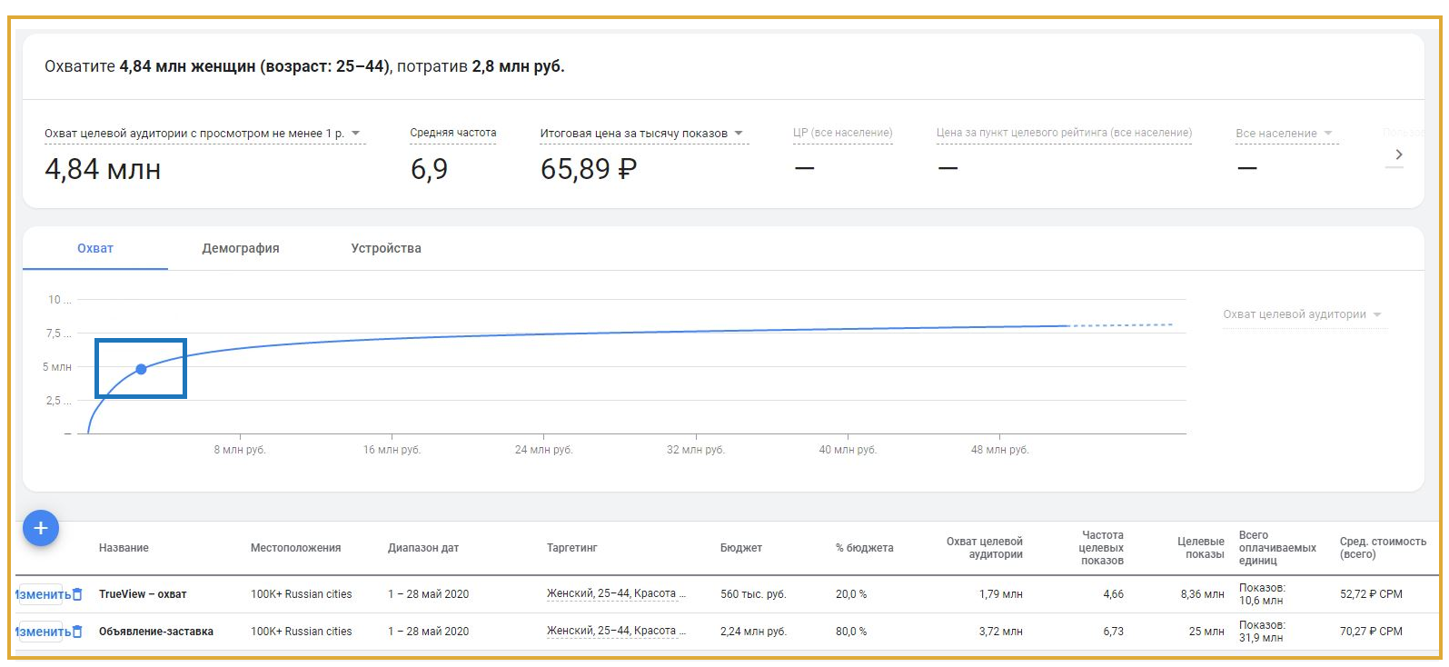Screen dimensions: 1449x667
Task: Click the reach value '1,79 млн'
Action: click(x=1001, y=594)
